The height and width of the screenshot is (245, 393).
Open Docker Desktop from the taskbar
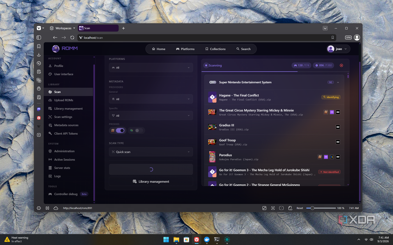[207, 239]
